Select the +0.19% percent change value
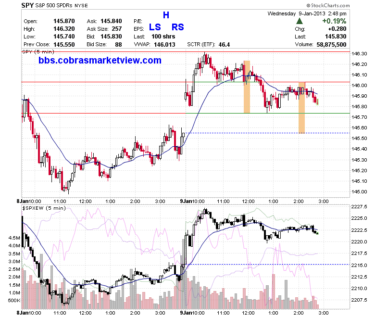The width and height of the screenshot is (375, 317). pos(334,21)
